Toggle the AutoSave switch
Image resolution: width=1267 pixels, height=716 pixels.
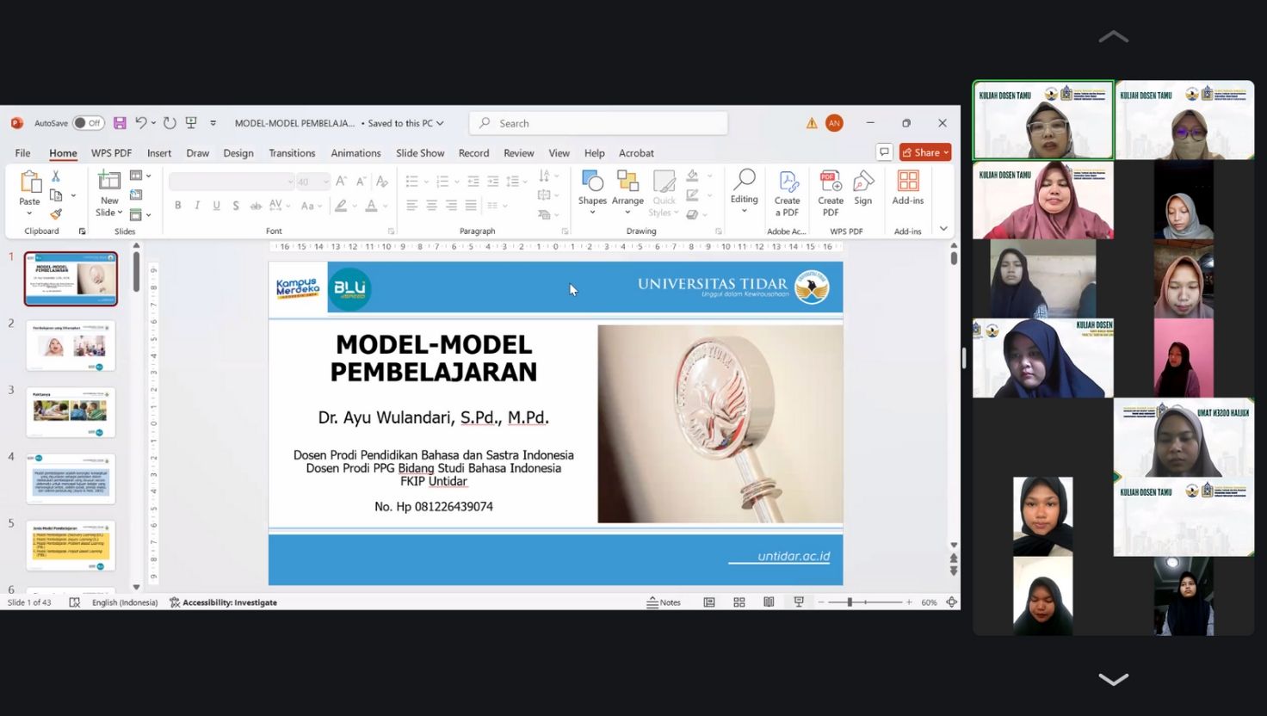pyautogui.click(x=89, y=123)
